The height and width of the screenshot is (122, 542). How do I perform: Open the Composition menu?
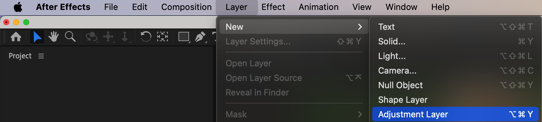pos(186,7)
